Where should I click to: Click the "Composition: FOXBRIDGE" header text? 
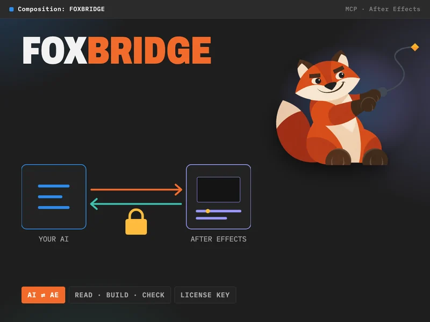pyautogui.click(x=61, y=9)
